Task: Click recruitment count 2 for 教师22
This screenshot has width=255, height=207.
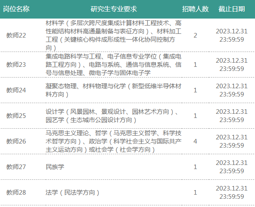Action: point(195,35)
